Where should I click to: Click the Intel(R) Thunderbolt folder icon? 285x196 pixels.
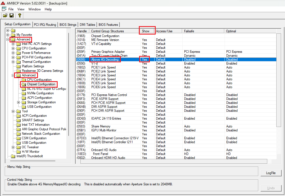13,156
